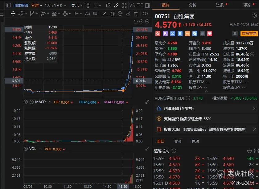Collapse the quote details chevron

[x=206, y=91]
